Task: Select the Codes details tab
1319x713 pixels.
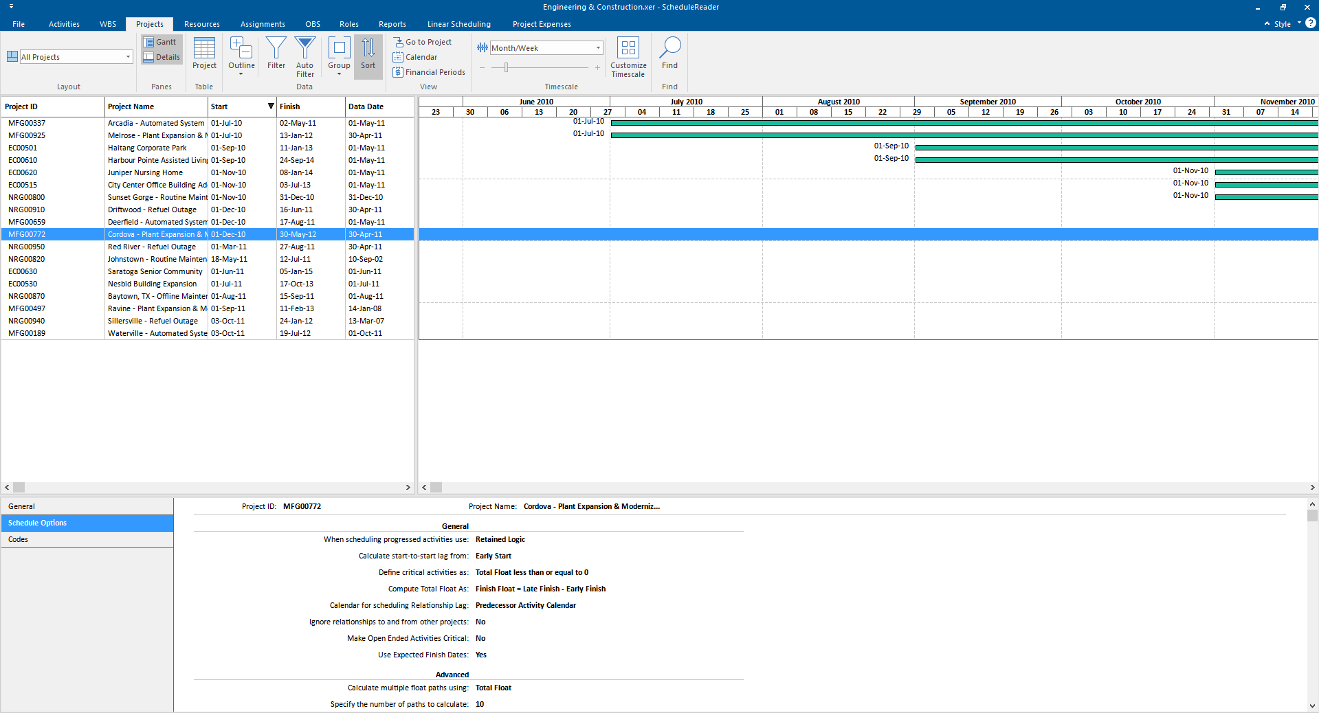Action: coord(87,539)
